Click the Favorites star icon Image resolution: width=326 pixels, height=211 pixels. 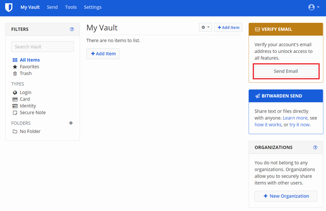pos(15,67)
